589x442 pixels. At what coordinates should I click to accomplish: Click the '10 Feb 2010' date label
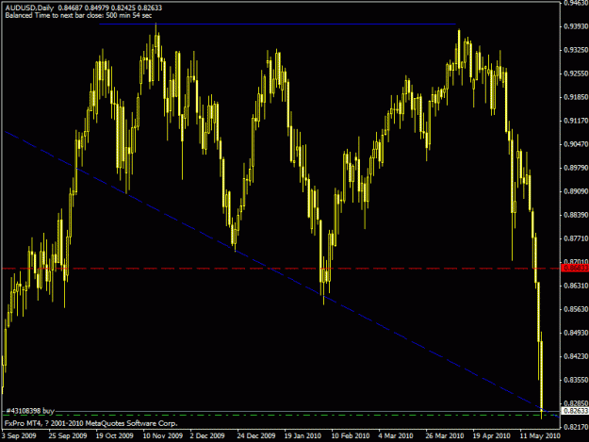[350, 436]
